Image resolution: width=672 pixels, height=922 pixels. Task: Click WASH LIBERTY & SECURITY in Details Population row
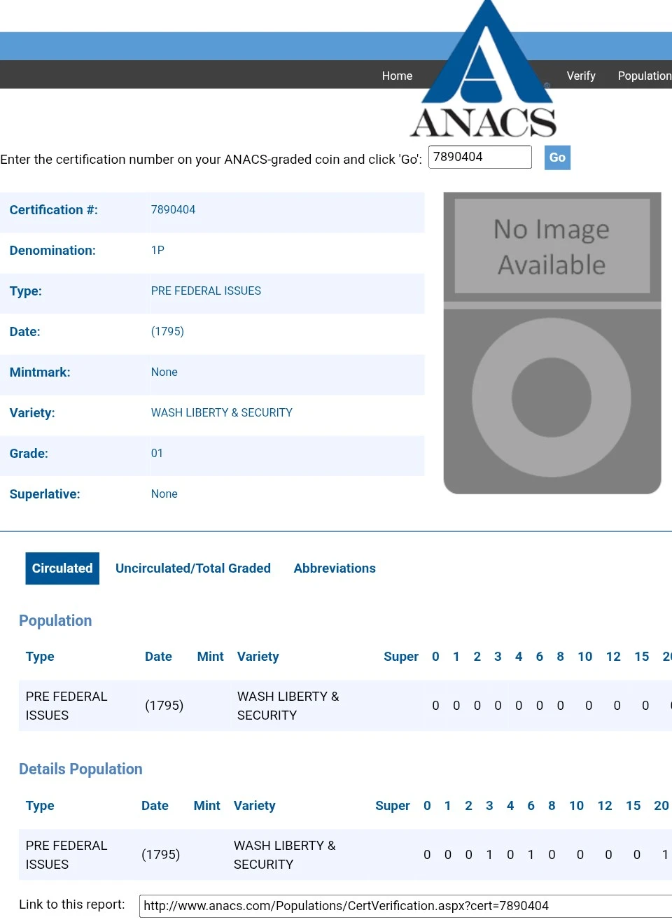[x=285, y=855]
